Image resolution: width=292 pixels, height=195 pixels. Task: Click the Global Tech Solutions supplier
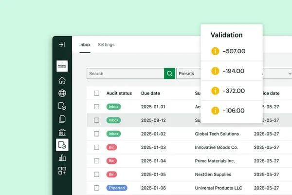tap(217, 134)
